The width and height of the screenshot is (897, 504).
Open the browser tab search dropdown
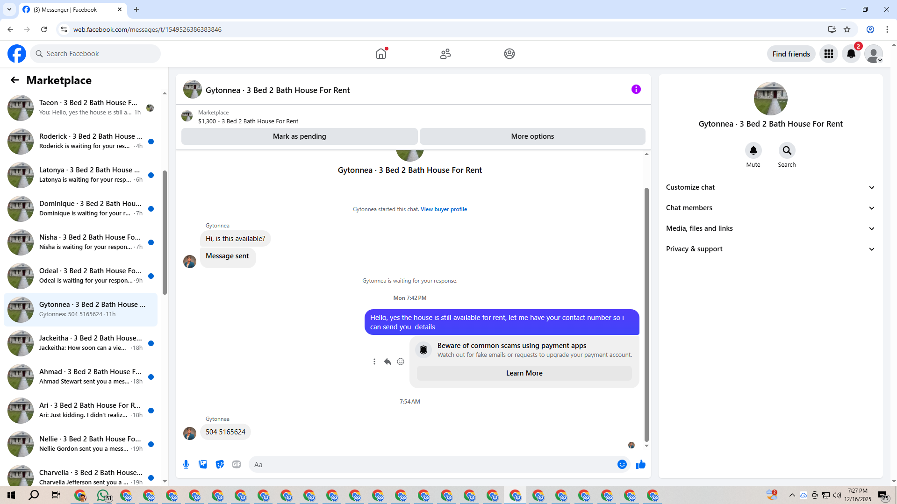(9, 9)
